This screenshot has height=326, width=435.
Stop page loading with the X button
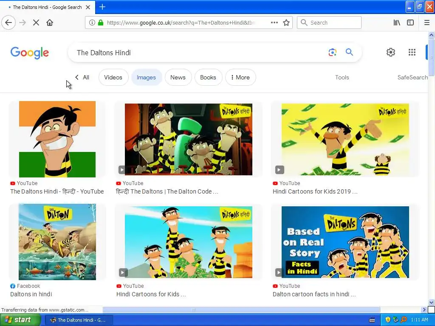[x=36, y=22]
